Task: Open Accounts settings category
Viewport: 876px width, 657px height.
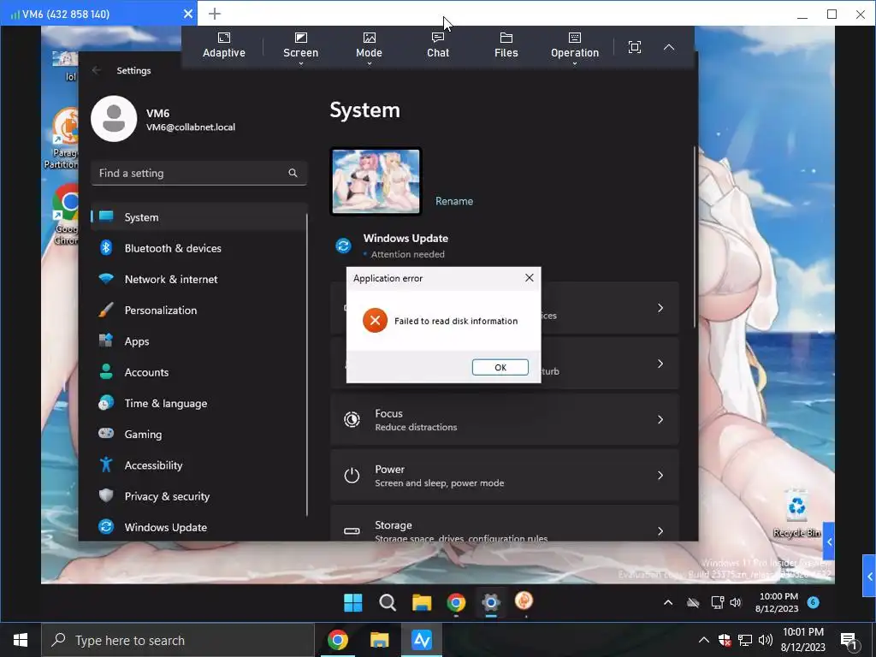Action: [198, 372]
